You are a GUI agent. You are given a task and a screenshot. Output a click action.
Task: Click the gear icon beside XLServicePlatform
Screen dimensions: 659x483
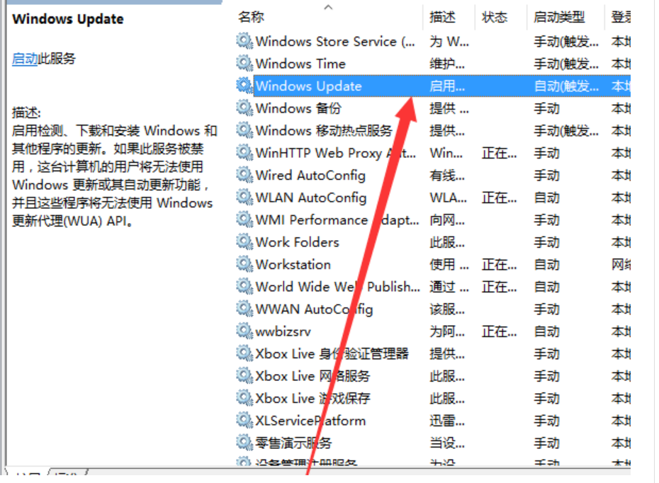(244, 419)
